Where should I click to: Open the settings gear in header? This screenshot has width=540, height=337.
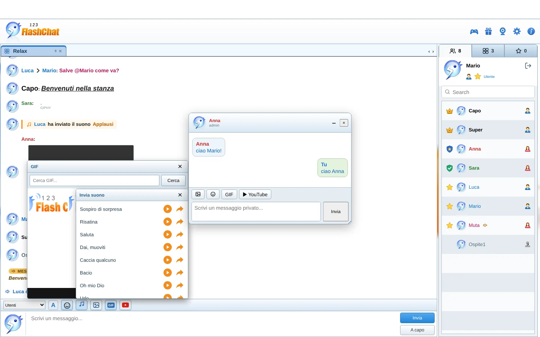[x=517, y=31]
